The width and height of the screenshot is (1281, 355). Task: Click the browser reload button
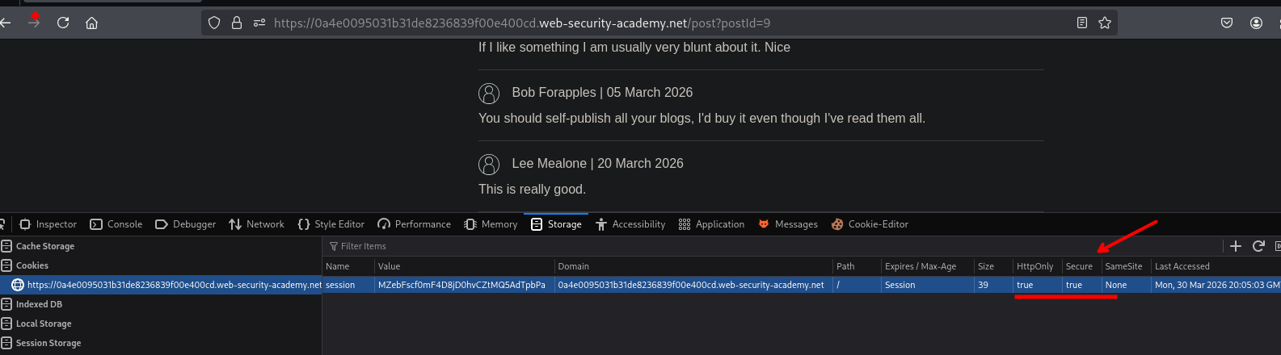click(x=63, y=23)
